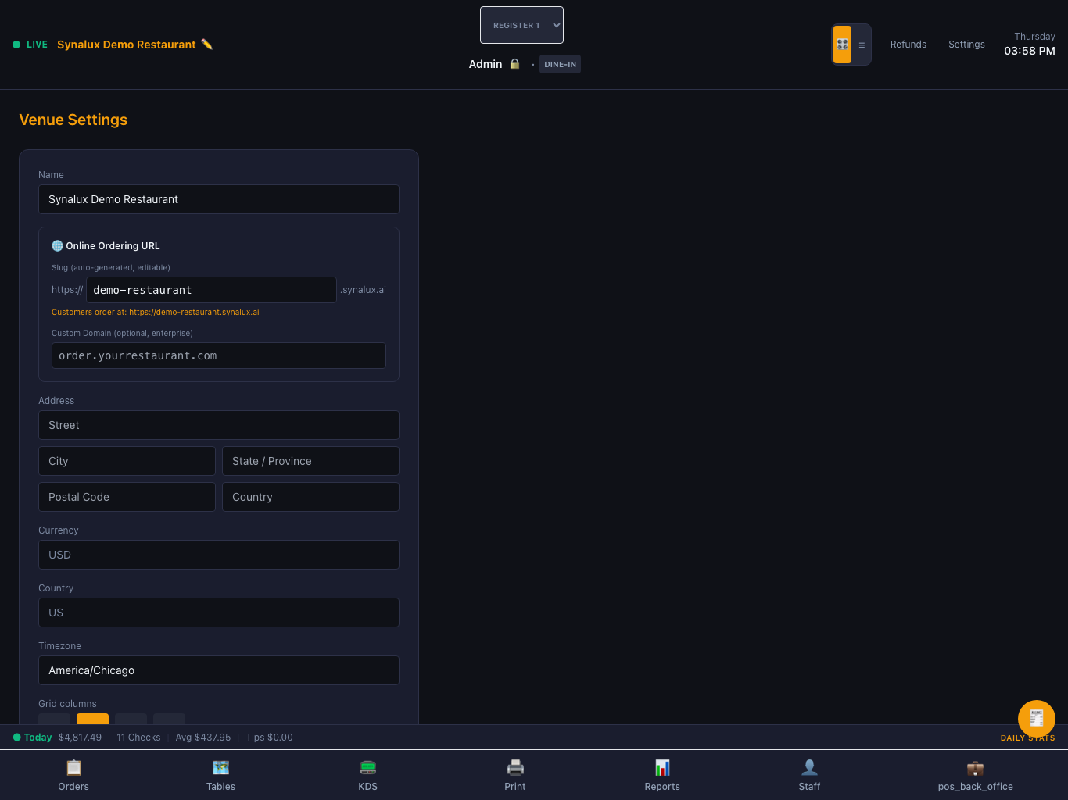The width and height of the screenshot is (1068, 800).
Task: Open Settings in the top bar
Action: click(x=966, y=45)
